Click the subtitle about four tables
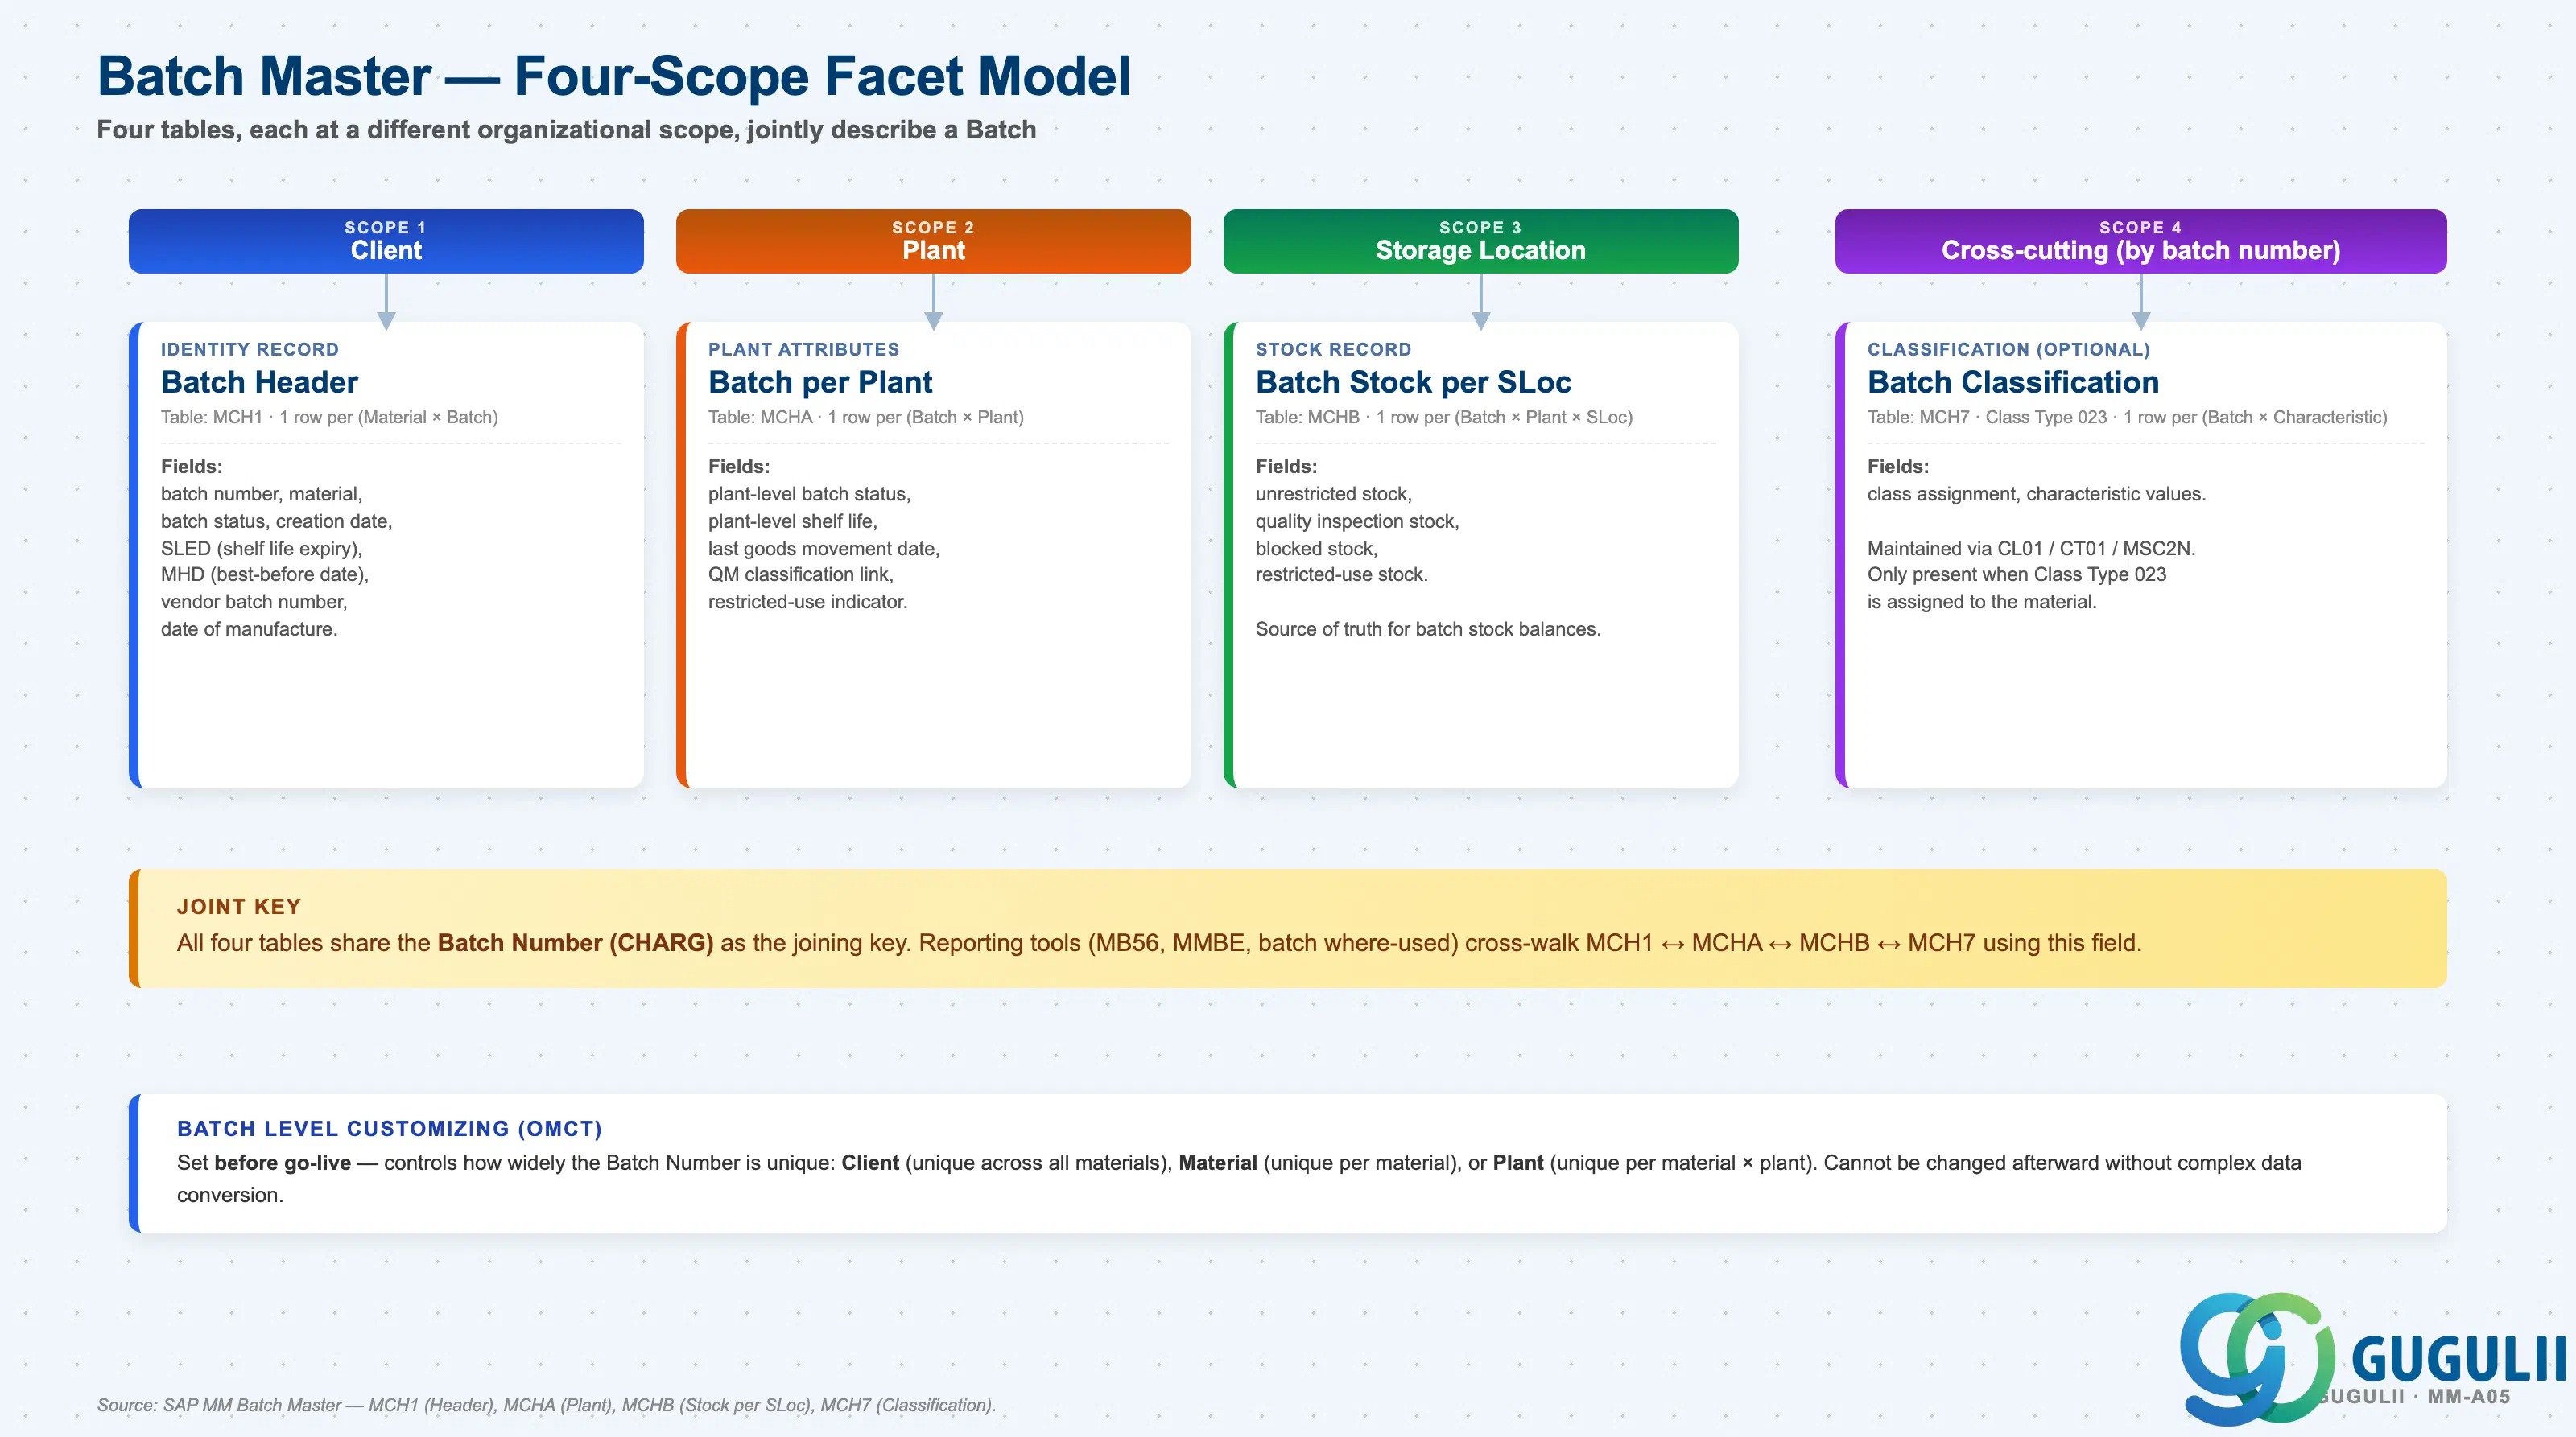The width and height of the screenshot is (2576, 1437). pos(566,130)
